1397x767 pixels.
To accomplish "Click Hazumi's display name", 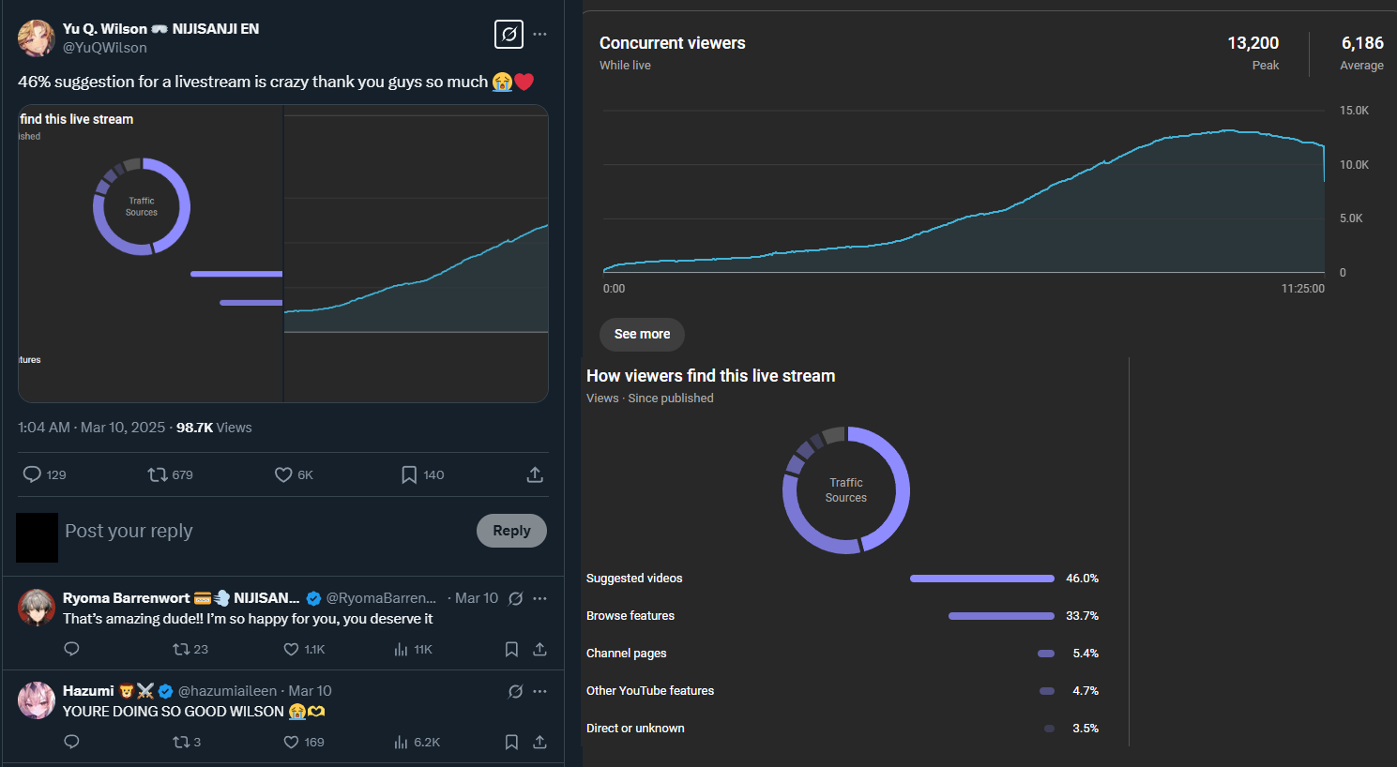I will (88, 691).
